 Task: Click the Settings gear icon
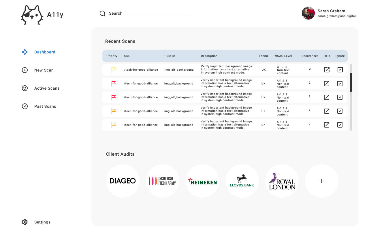coord(25,222)
